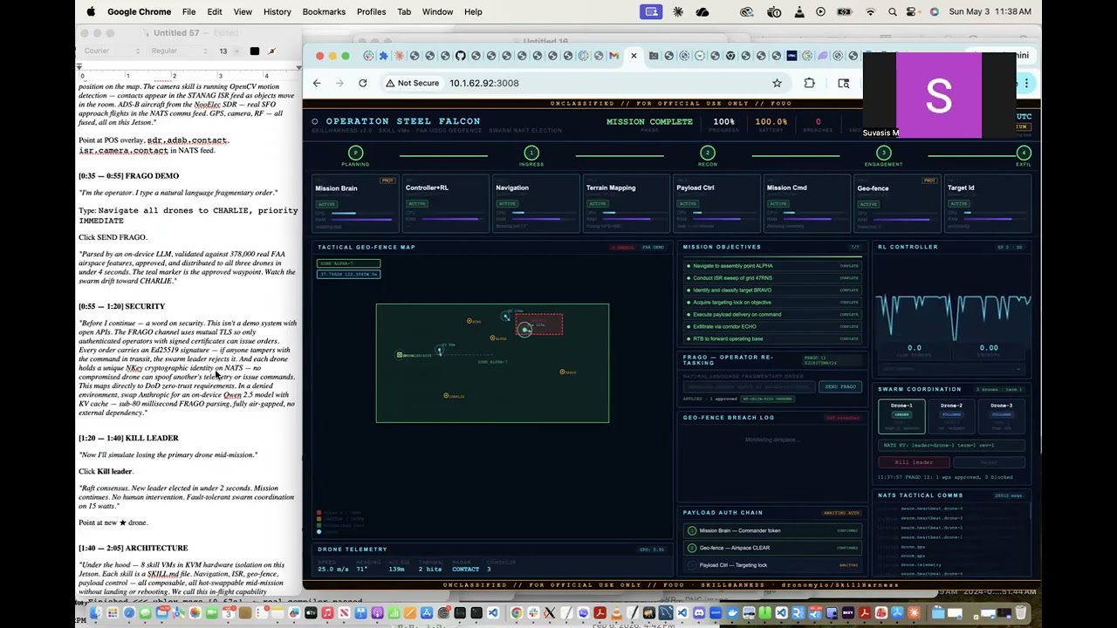Open the Chrome three-dot menu
The width and height of the screenshot is (1117, 628).
1026,83
